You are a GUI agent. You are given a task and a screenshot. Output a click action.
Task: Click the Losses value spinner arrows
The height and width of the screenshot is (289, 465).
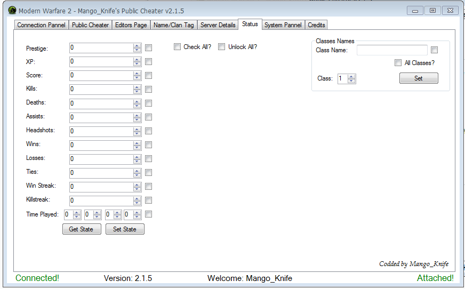click(137, 159)
